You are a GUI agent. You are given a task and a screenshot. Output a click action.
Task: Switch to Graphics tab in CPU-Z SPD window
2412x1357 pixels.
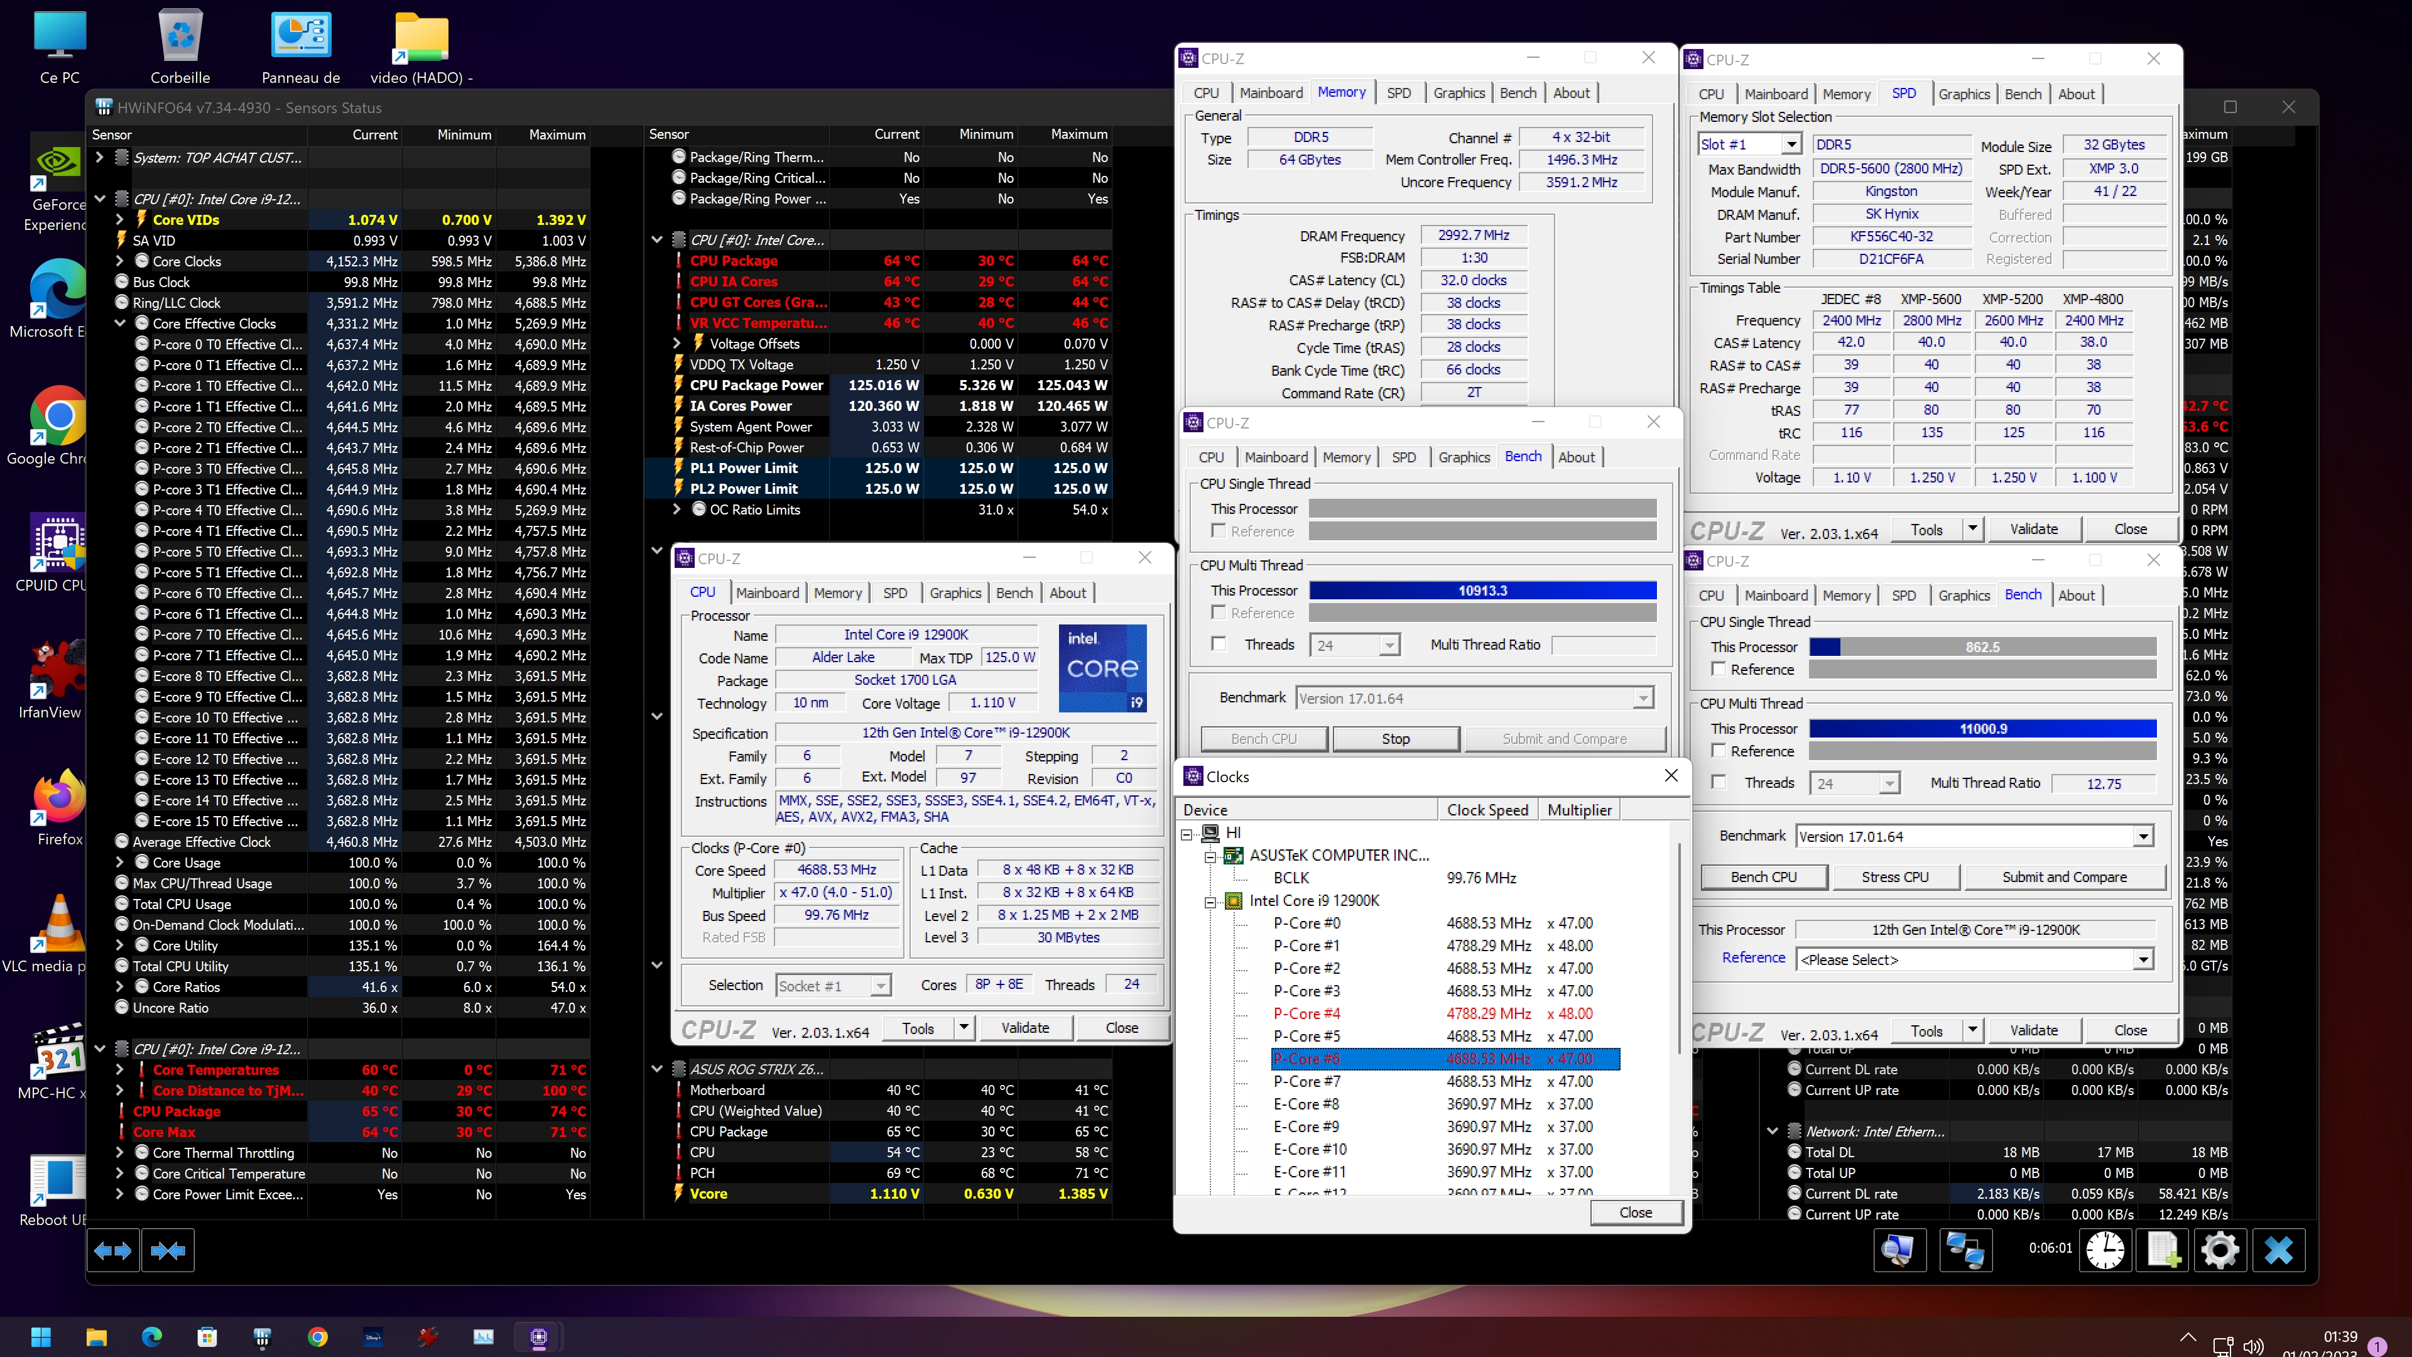[x=1964, y=94]
